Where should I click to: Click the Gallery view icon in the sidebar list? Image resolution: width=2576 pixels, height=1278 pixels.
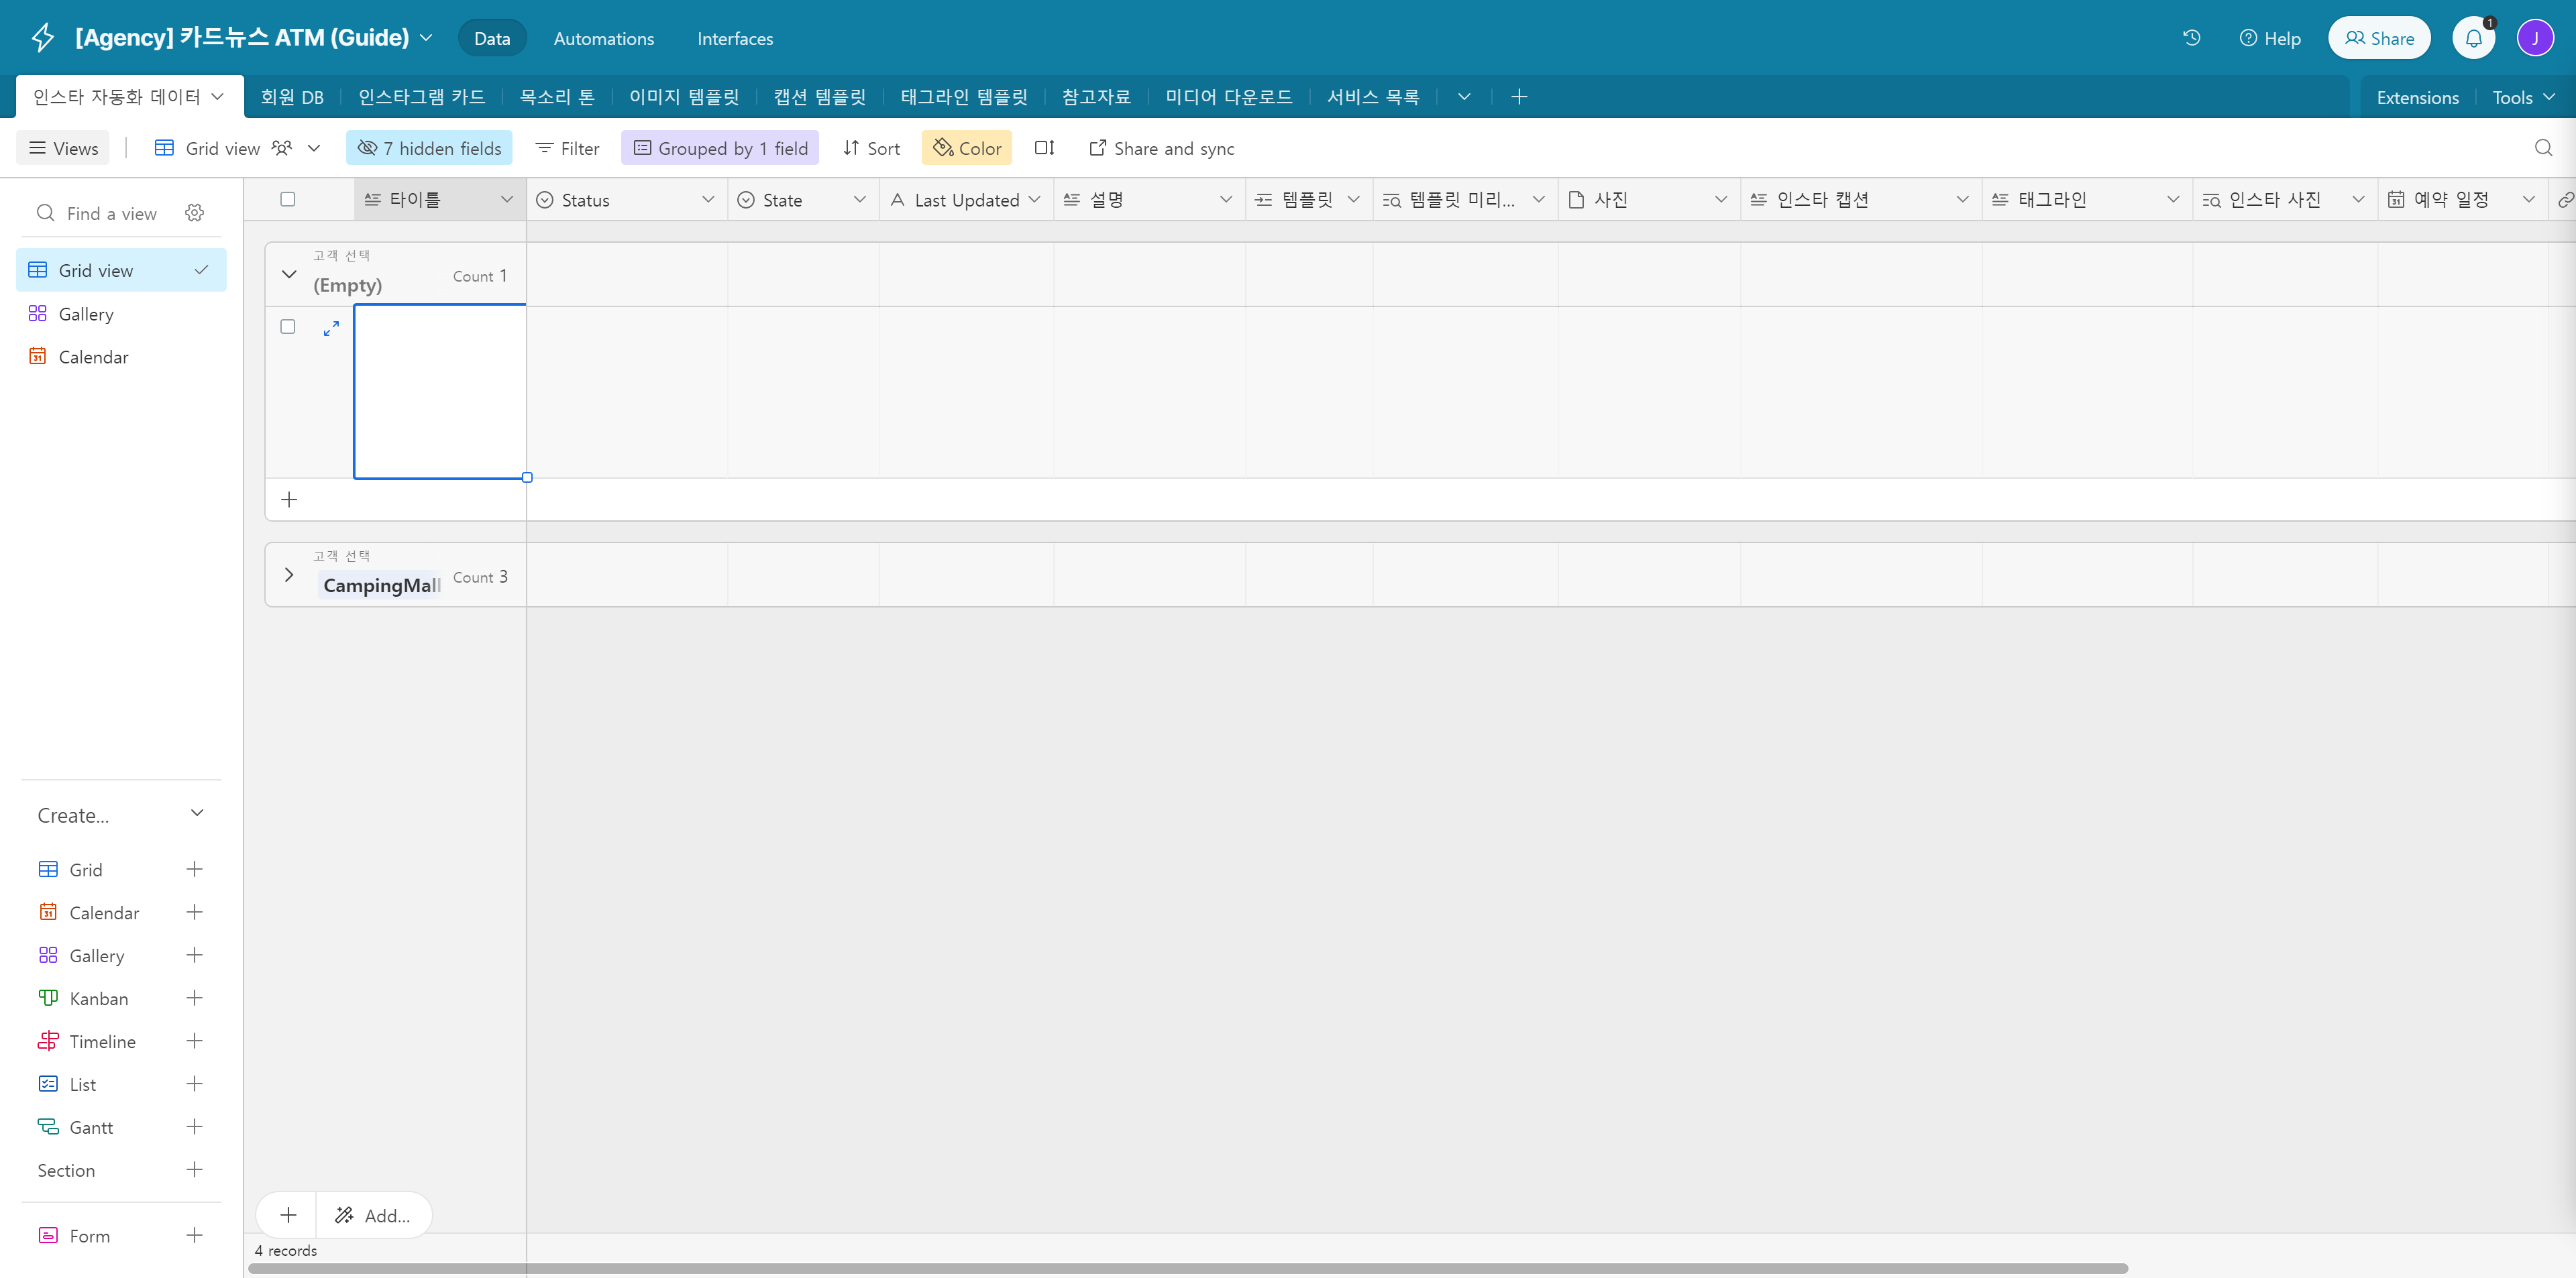[x=38, y=314]
